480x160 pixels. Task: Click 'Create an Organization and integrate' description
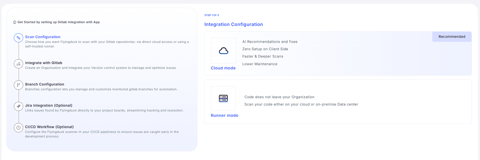click(x=100, y=68)
